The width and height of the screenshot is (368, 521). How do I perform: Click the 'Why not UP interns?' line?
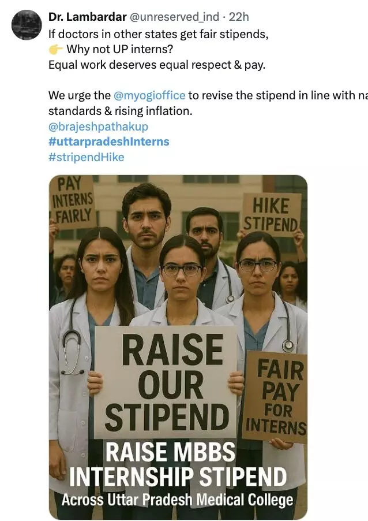click(x=120, y=50)
